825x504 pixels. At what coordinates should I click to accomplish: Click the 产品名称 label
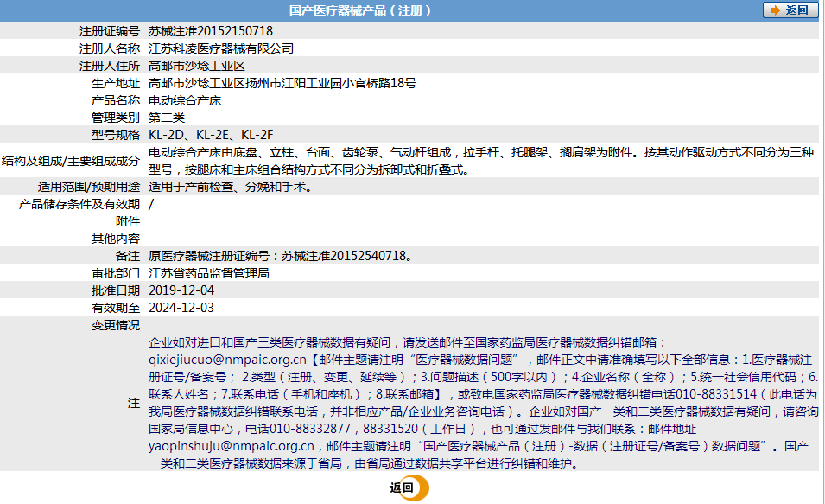tap(116, 100)
